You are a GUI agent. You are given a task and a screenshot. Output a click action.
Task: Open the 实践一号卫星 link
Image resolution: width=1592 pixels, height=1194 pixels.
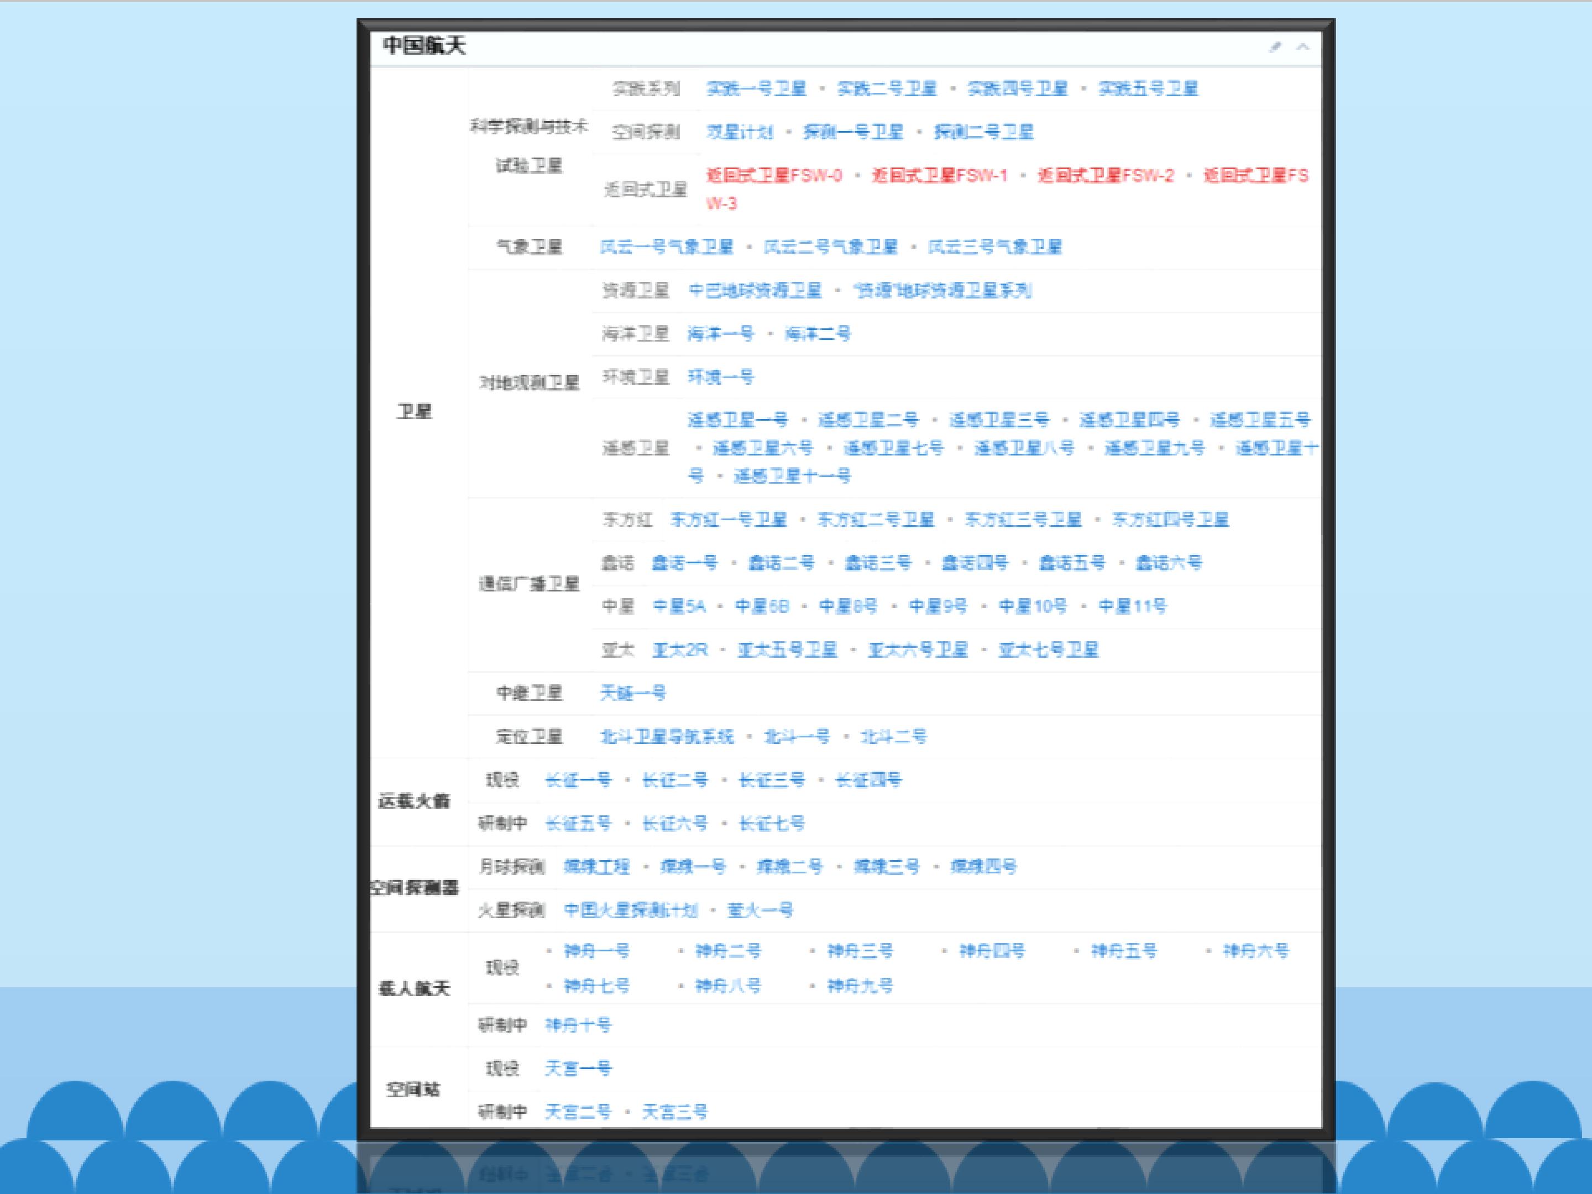tap(756, 89)
